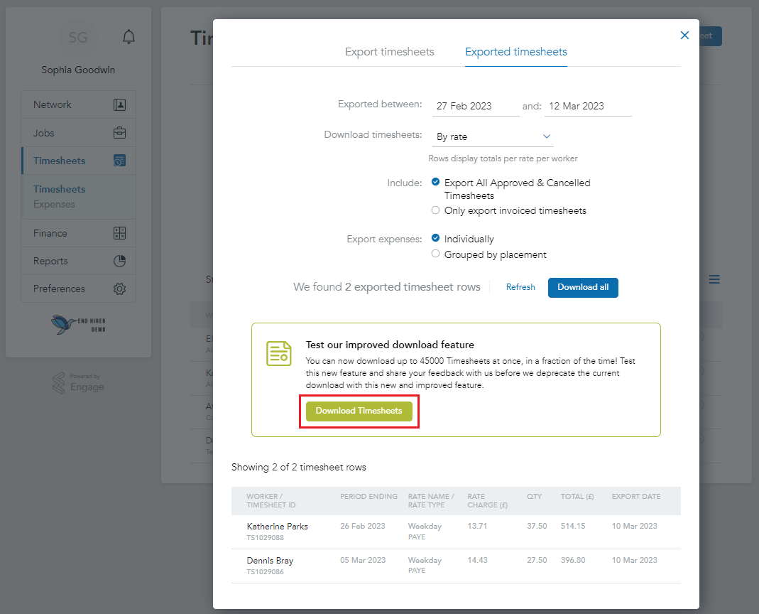Screen dimensions: 759x614
Task: Select Export All Approved & Cancelled Timesheets
Action: tap(435, 182)
